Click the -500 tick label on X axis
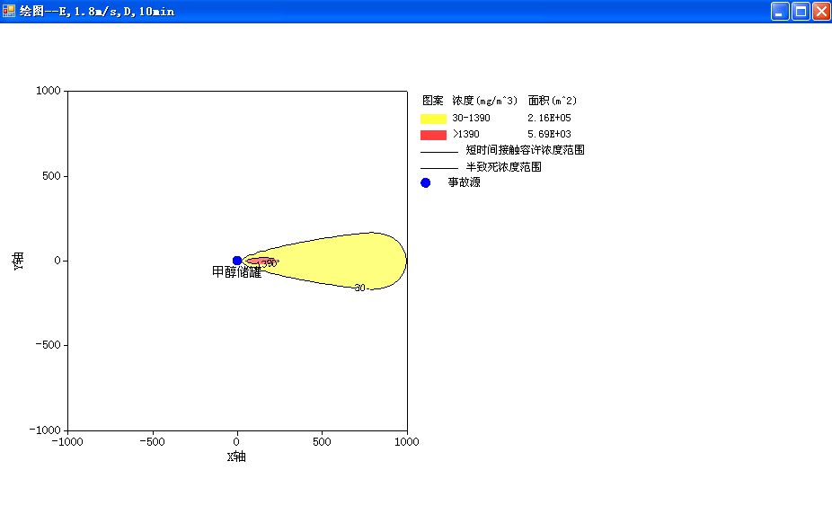Screen dimensions: 832x523 [152, 442]
